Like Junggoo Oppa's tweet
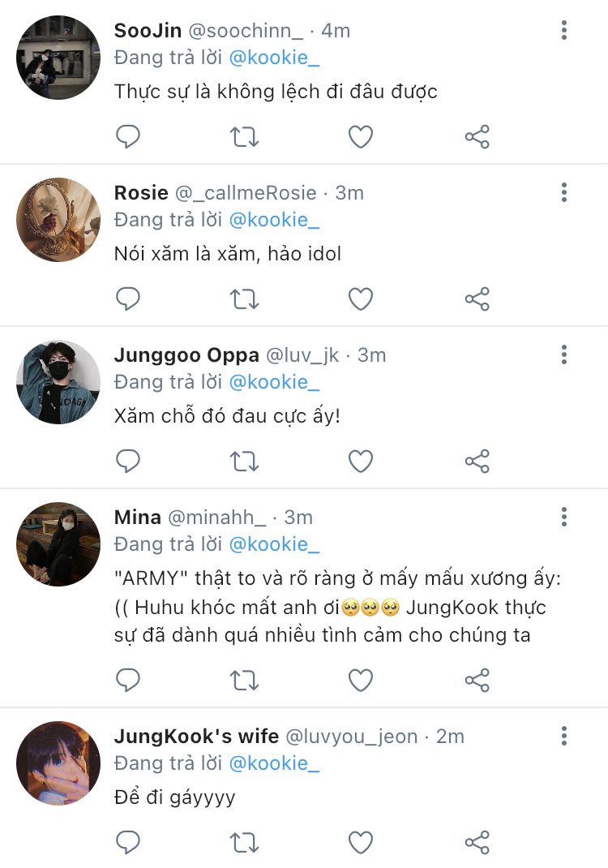This screenshot has height=868, width=608. coord(360,461)
